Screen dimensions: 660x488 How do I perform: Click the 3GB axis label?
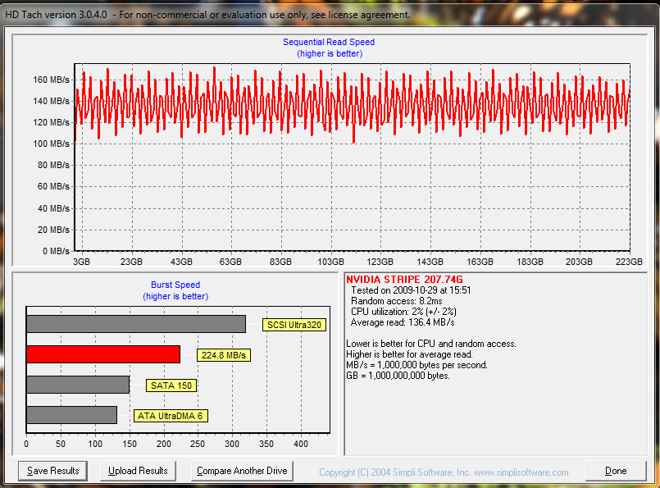click(81, 262)
